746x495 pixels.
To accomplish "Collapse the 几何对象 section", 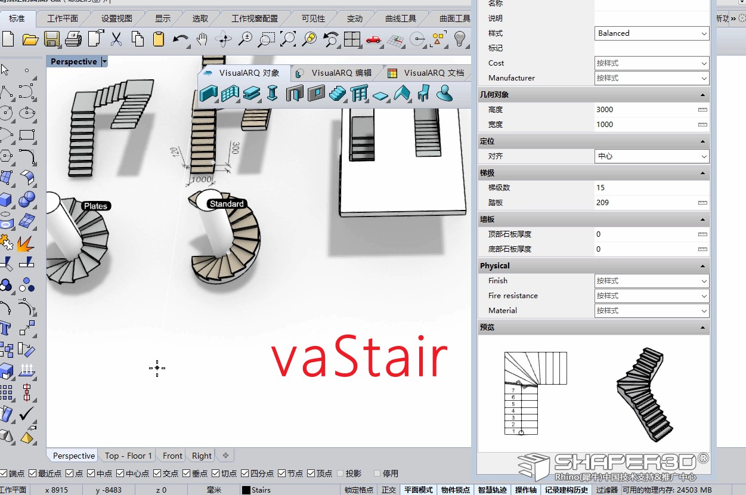I will point(702,95).
